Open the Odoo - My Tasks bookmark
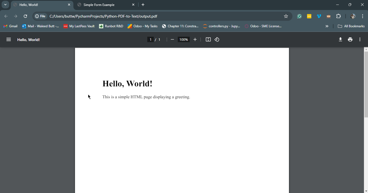The image size is (368, 193). (x=143, y=26)
